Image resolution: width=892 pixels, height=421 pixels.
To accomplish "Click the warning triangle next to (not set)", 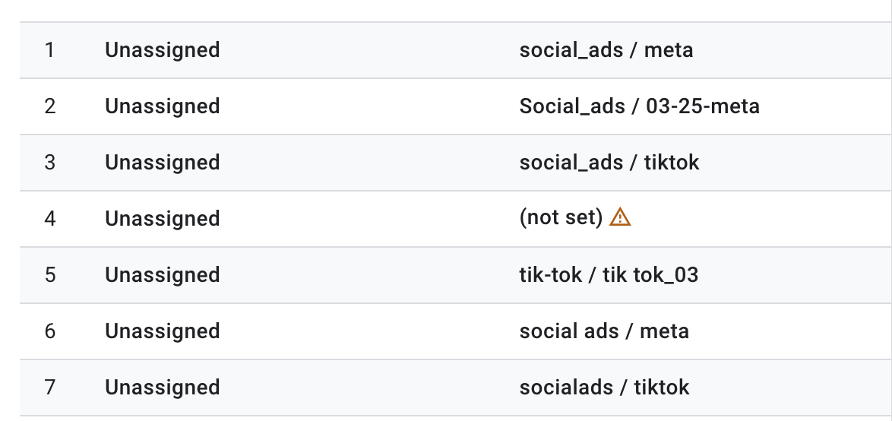I will click(621, 217).
